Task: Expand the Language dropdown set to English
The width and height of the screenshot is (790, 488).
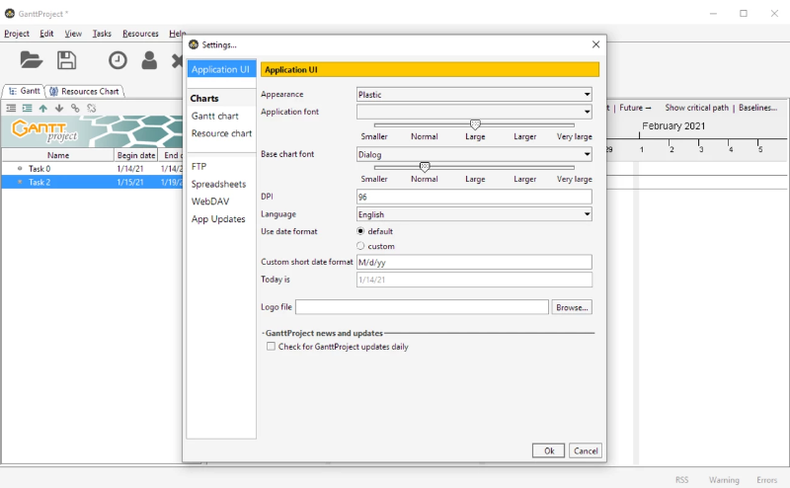Action: [x=474, y=214]
